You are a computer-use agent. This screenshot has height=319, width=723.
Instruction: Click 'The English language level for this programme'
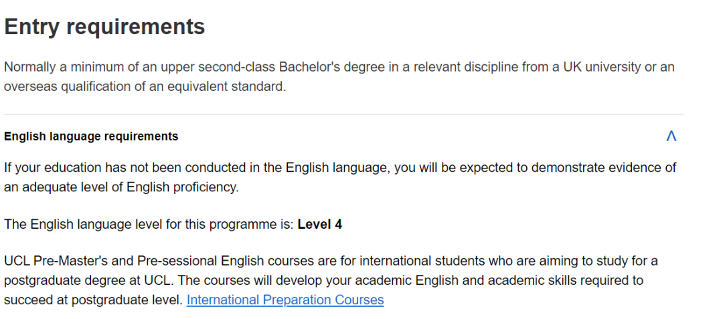[x=146, y=225]
